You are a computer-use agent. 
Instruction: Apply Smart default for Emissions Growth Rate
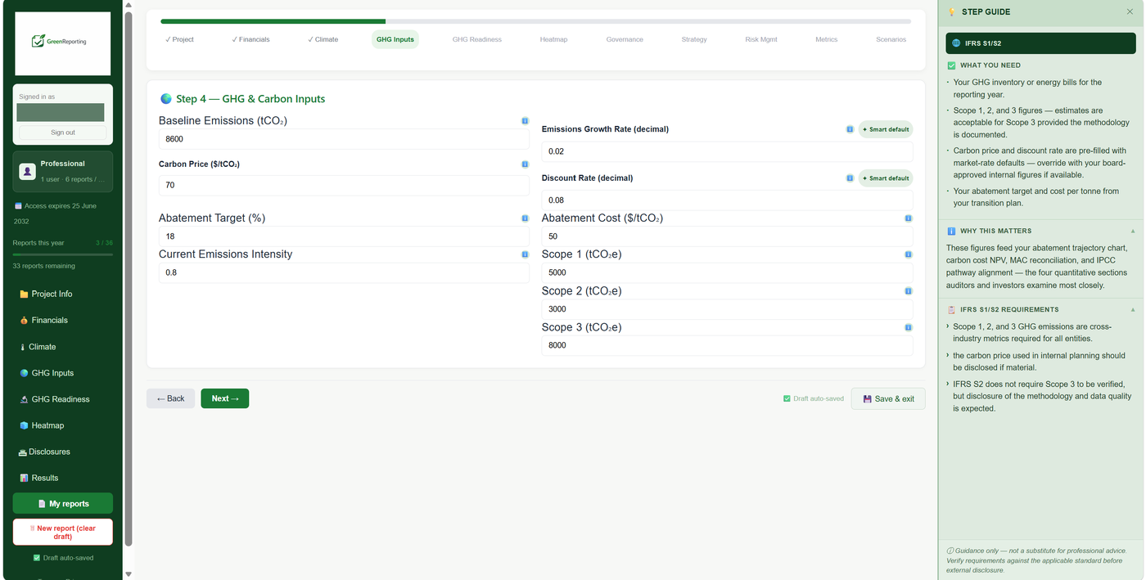[886, 129]
